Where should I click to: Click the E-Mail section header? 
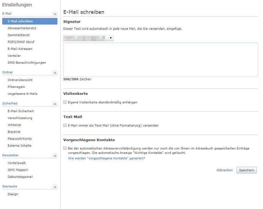[7, 14]
